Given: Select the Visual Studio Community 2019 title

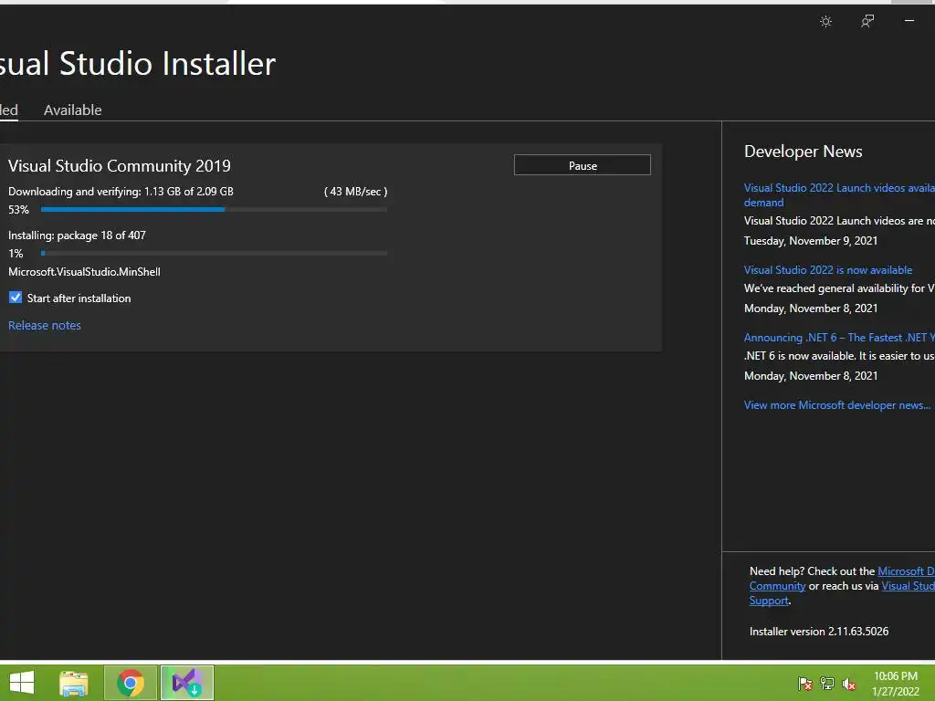Looking at the screenshot, I should [x=120, y=166].
